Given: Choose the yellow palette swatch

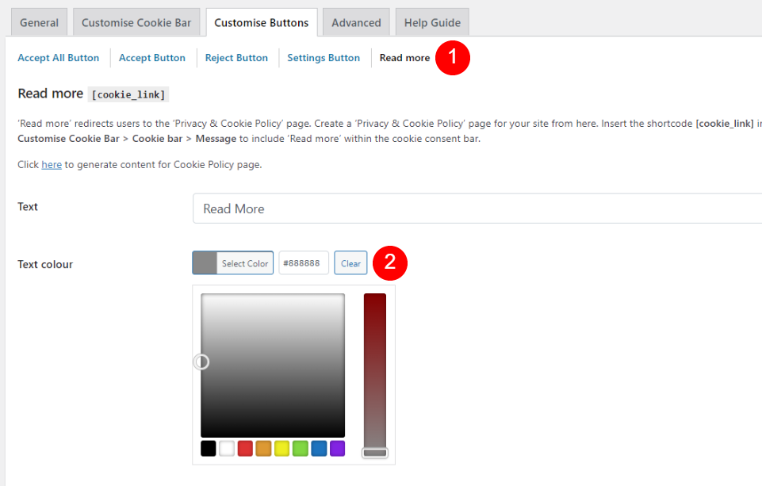Looking at the screenshot, I should coord(281,448).
